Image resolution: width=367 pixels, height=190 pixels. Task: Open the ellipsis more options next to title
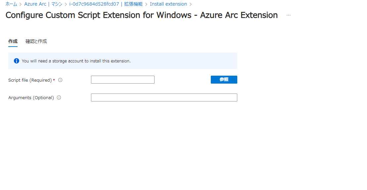pos(288,15)
